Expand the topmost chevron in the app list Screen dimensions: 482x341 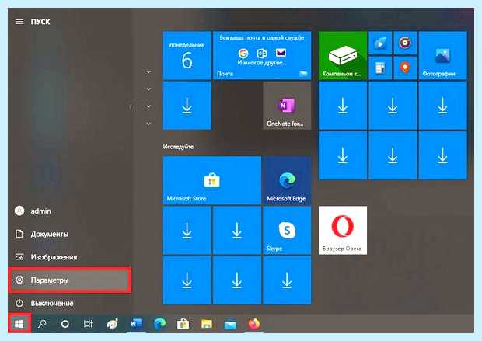148,72
